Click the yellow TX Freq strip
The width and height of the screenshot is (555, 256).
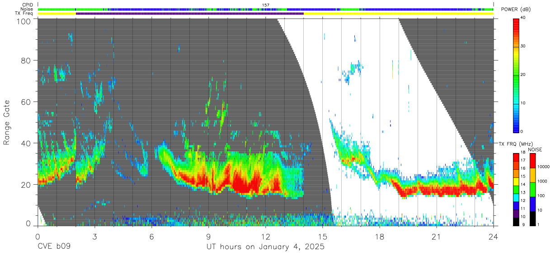pyautogui.click(x=266, y=14)
